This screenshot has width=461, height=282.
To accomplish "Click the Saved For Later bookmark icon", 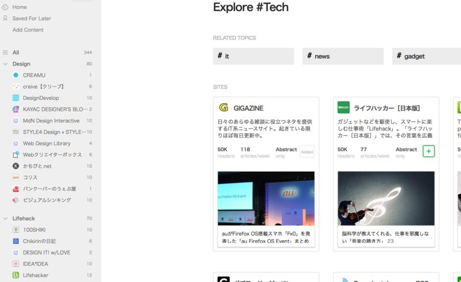I will click(x=5, y=18).
